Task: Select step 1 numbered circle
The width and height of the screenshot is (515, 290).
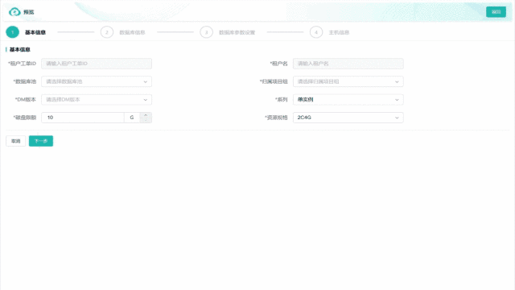Action: coord(13,32)
